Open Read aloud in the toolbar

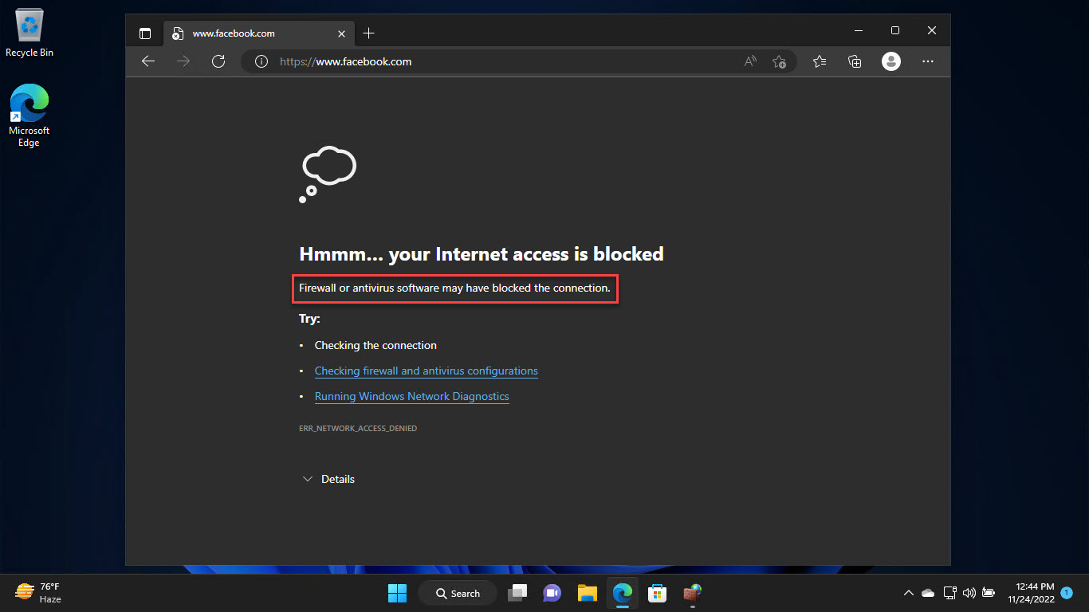point(749,61)
